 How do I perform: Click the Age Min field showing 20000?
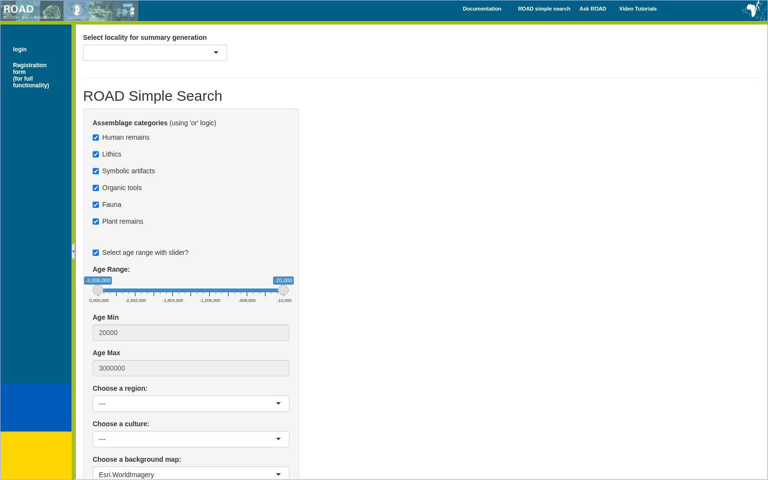[x=191, y=333]
